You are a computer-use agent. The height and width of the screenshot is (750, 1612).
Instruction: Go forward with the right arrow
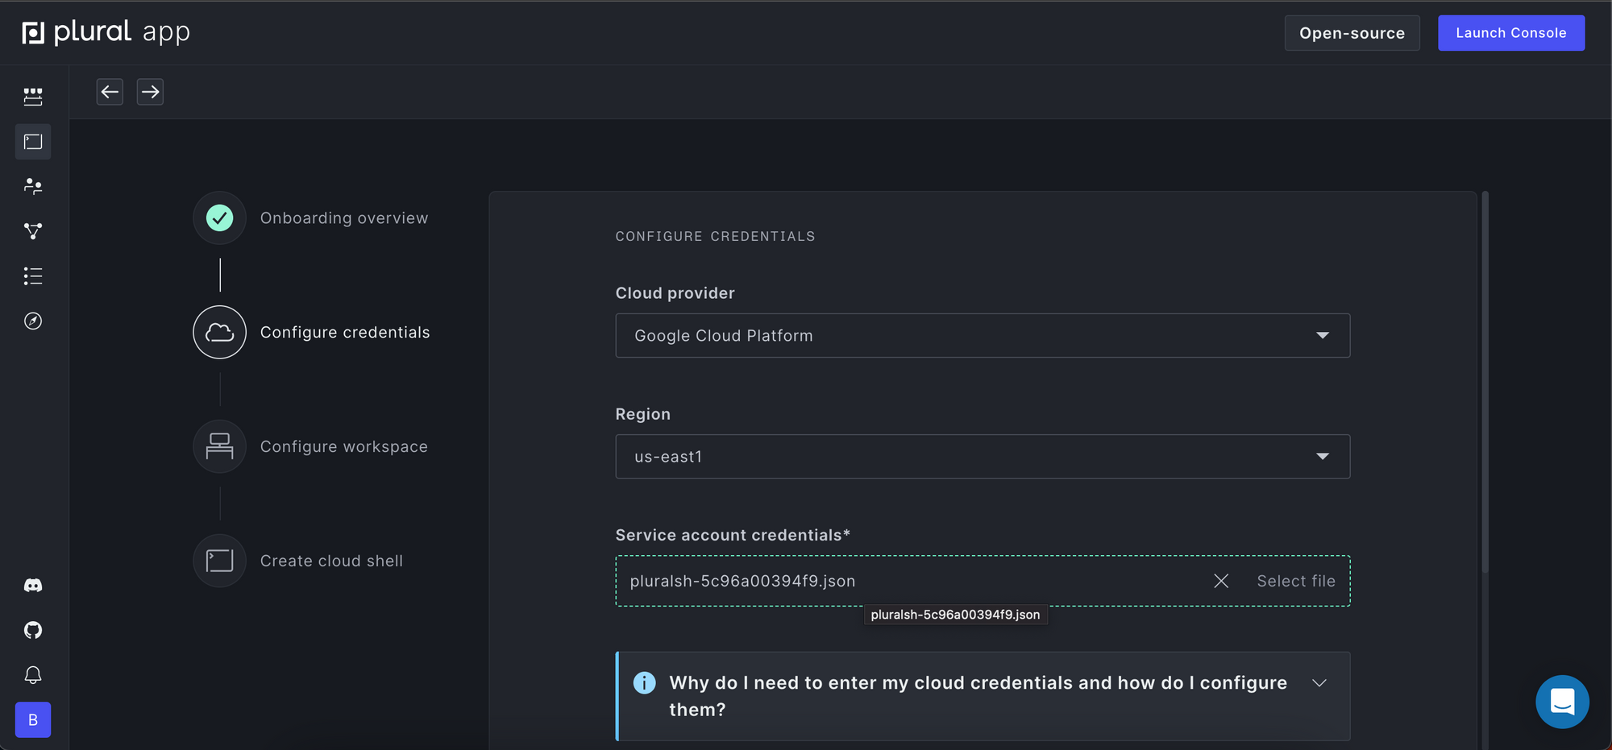coord(150,92)
